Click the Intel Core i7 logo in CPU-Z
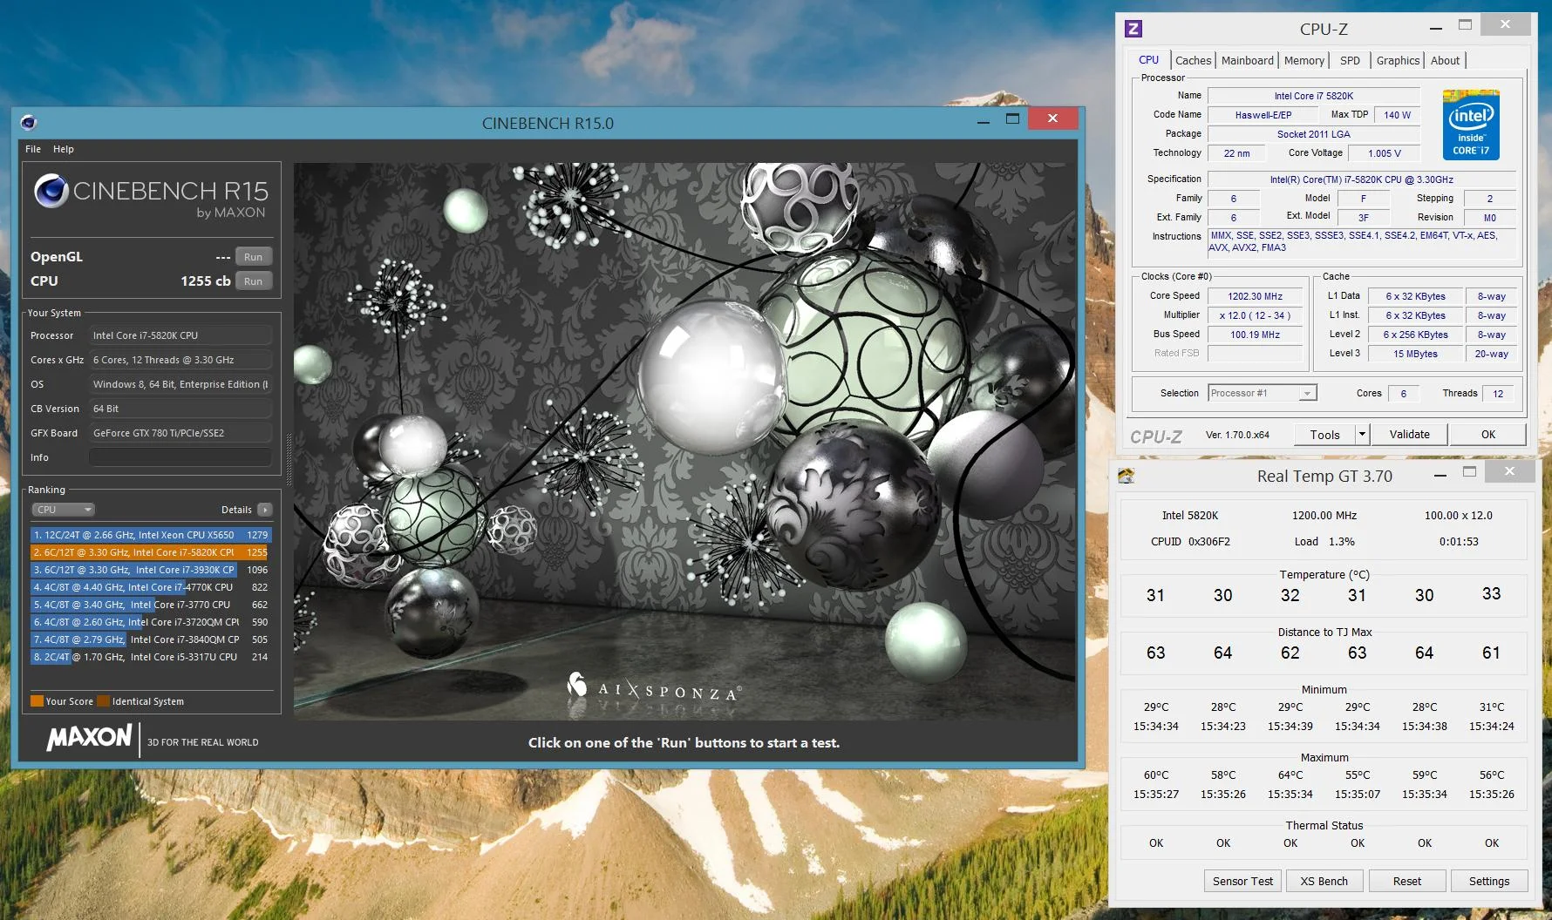1552x920 pixels. [1471, 125]
